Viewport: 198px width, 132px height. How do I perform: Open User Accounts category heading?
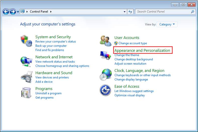coord(127,37)
